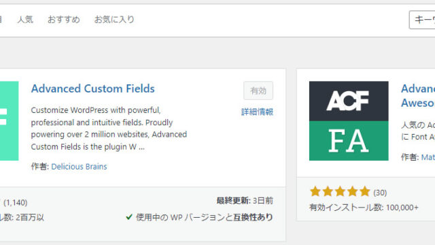Open 詳細情報 for Advanced Custom Fields
This screenshot has height=245, width=435.
(x=257, y=112)
